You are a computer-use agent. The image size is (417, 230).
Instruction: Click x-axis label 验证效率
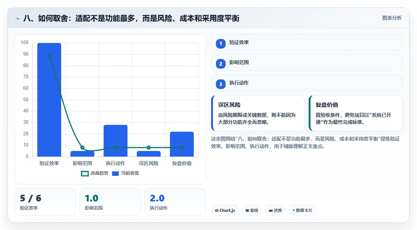point(49,164)
